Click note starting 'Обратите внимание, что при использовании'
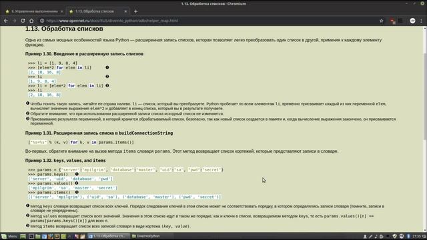 pos(127,114)
